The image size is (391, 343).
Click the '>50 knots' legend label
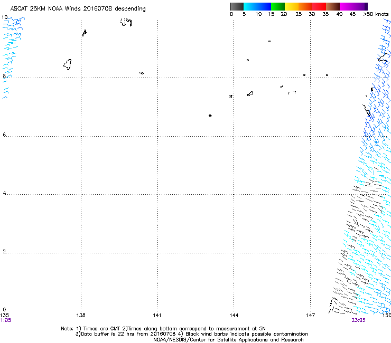pyautogui.click(x=376, y=14)
